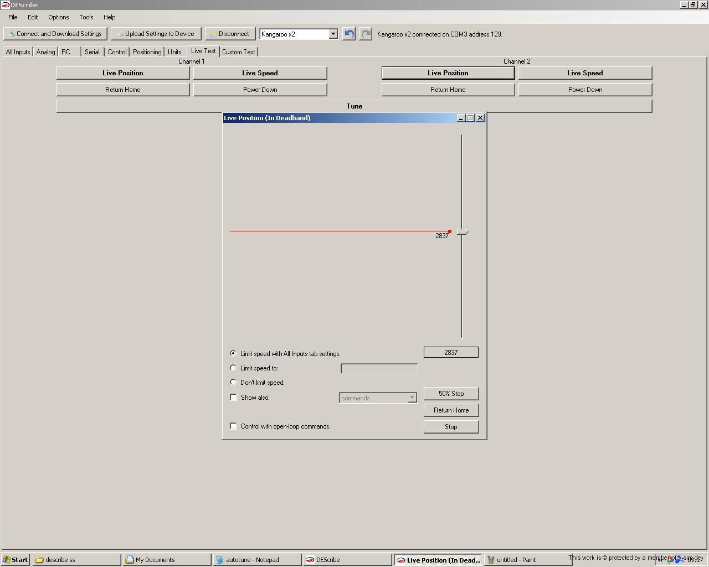Click Upload Settings to Device button
Image resolution: width=709 pixels, height=567 pixels.
click(156, 34)
